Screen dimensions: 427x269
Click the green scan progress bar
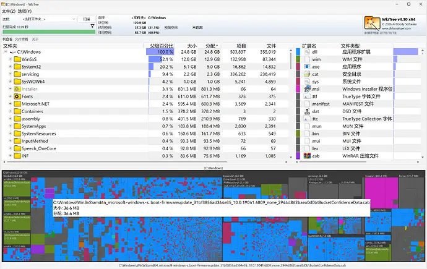pyautogui.click(x=49, y=32)
